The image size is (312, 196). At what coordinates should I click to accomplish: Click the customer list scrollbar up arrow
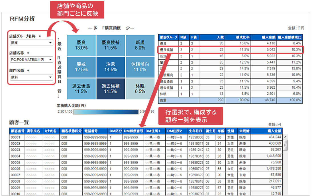coord(285,137)
